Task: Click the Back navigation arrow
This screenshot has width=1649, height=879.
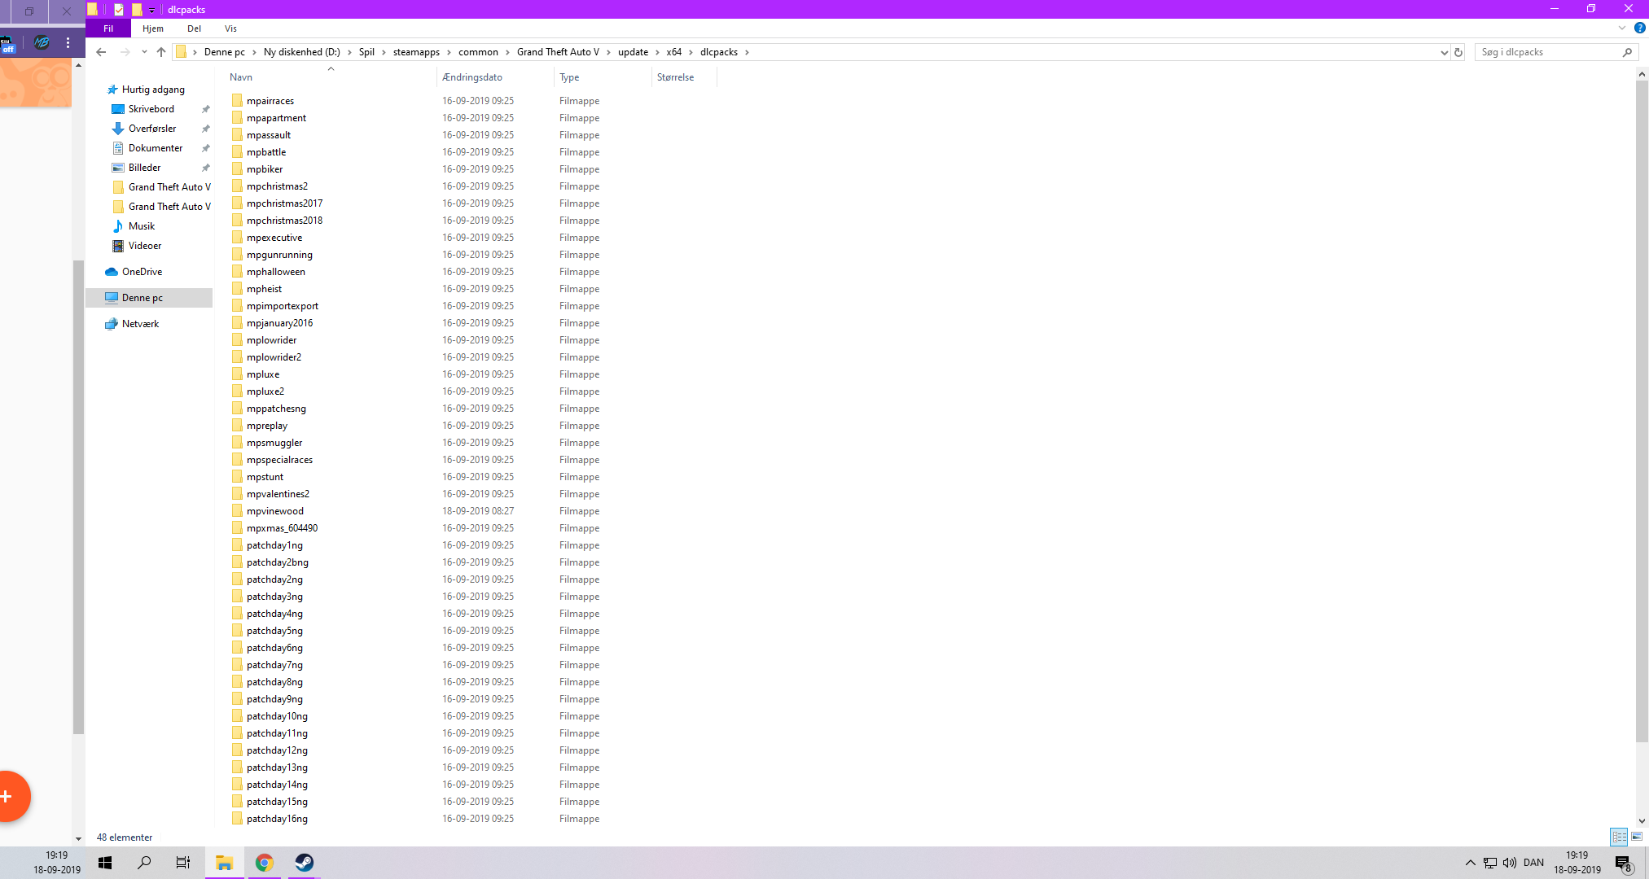Action: (101, 52)
